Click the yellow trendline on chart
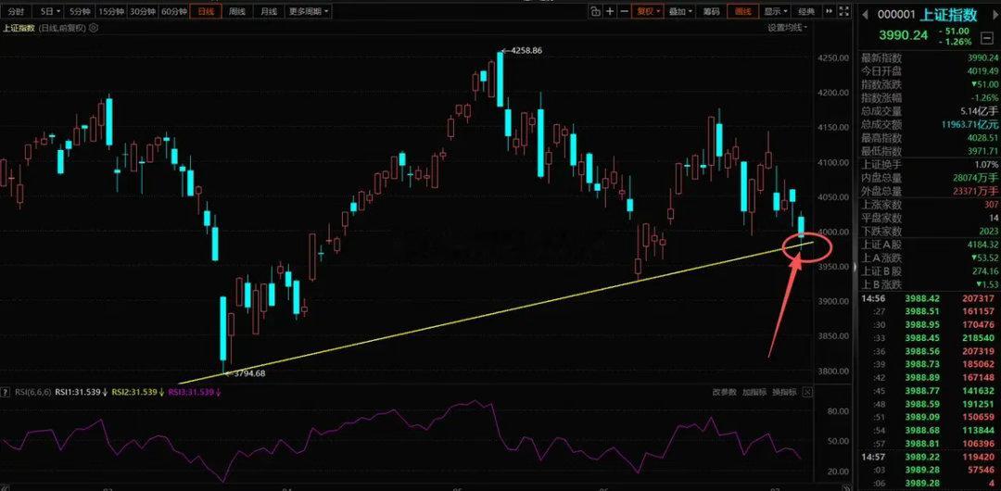1001x491 pixels. click(x=498, y=313)
